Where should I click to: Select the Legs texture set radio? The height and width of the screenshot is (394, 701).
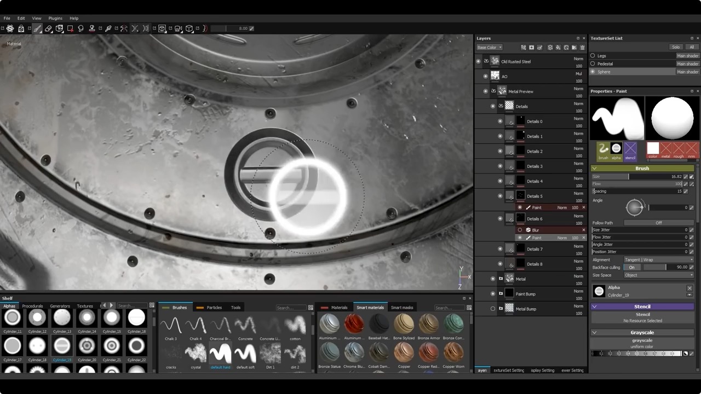click(593, 56)
